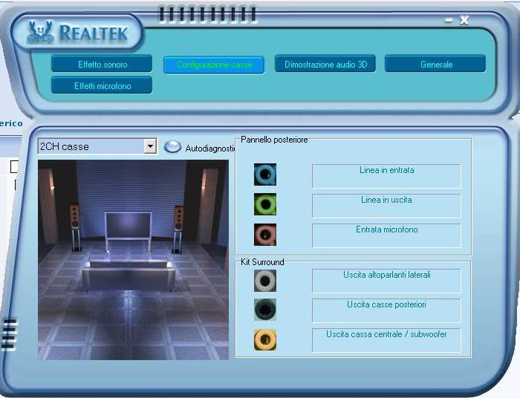Click the green Linea in uscita jack icon
The image size is (520, 398).
click(265, 204)
